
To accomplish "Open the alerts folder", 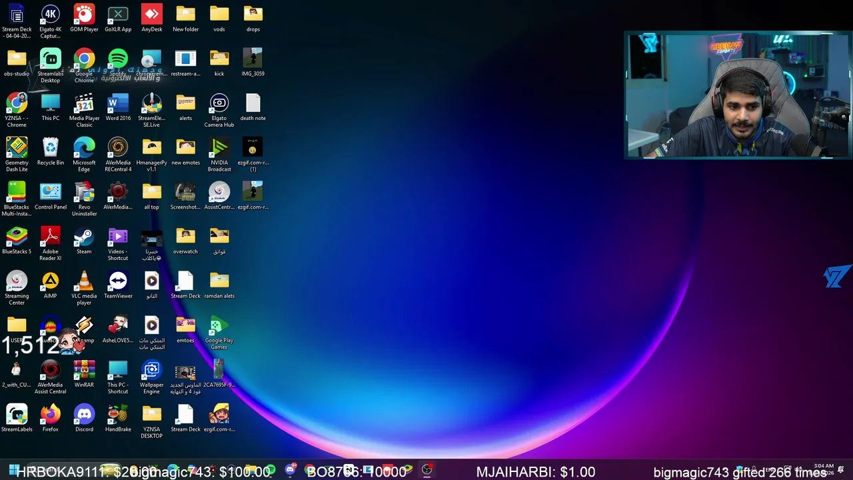I will [185, 107].
